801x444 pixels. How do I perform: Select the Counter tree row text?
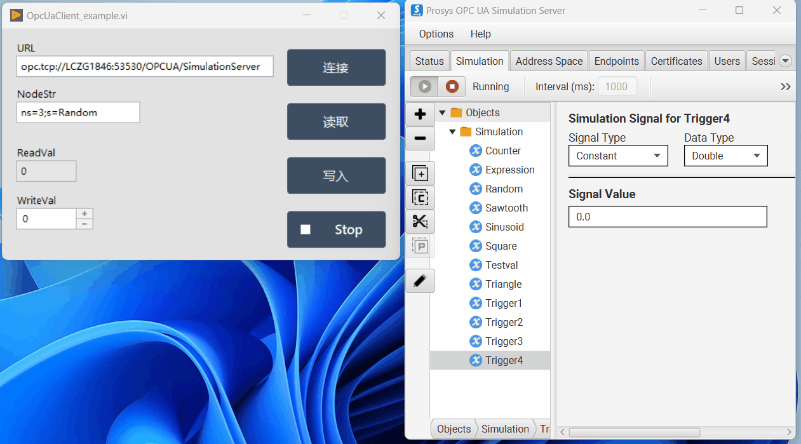click(503, 151)
